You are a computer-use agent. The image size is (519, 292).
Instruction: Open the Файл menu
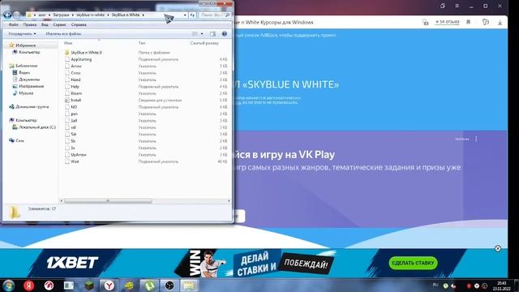coord(13,24)
